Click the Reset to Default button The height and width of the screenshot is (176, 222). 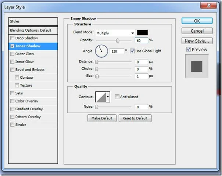pos(135,118)
